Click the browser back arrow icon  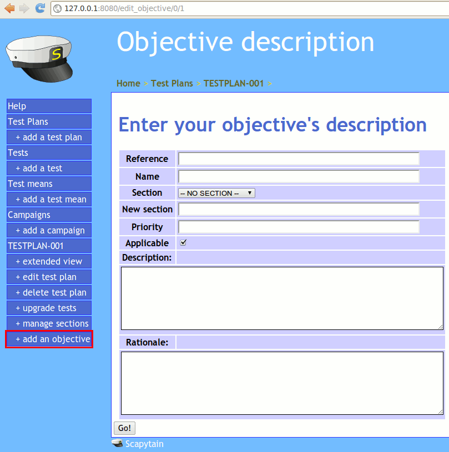(x=9, y=8)
